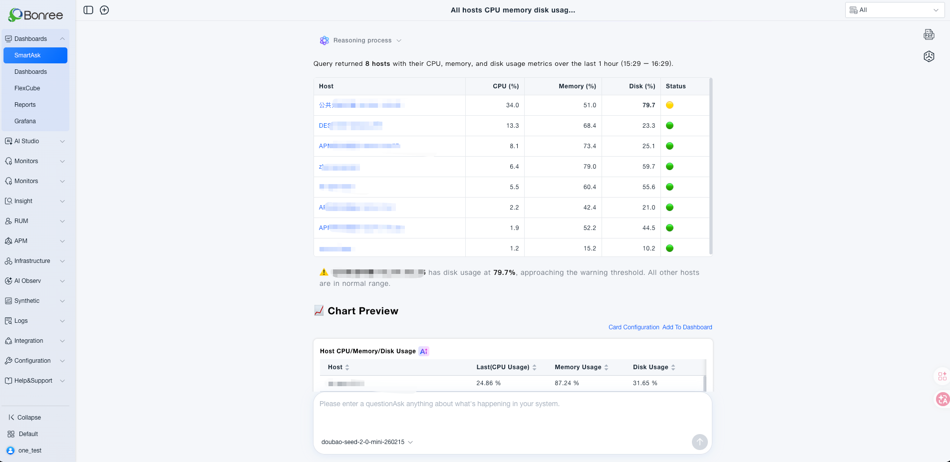Image resolution: width=950 pixels, height=462 pixels.
Task: Click the hexagon icon below the PDF icon
Action: pyautogui.click(x=929, y=56)
